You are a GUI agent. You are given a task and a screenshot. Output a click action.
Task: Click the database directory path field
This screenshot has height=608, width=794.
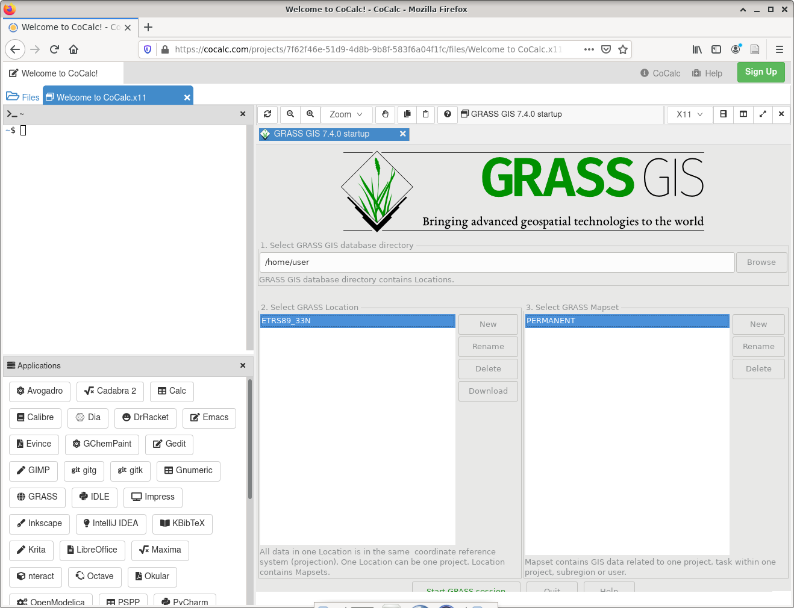click(496, 262)
